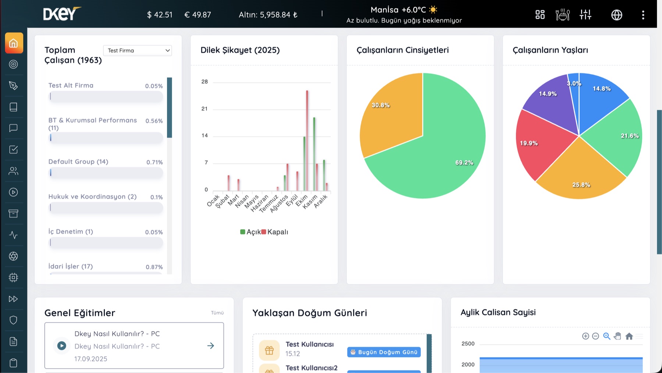Click the Test Alt Firma row label

tap(71, 86)
